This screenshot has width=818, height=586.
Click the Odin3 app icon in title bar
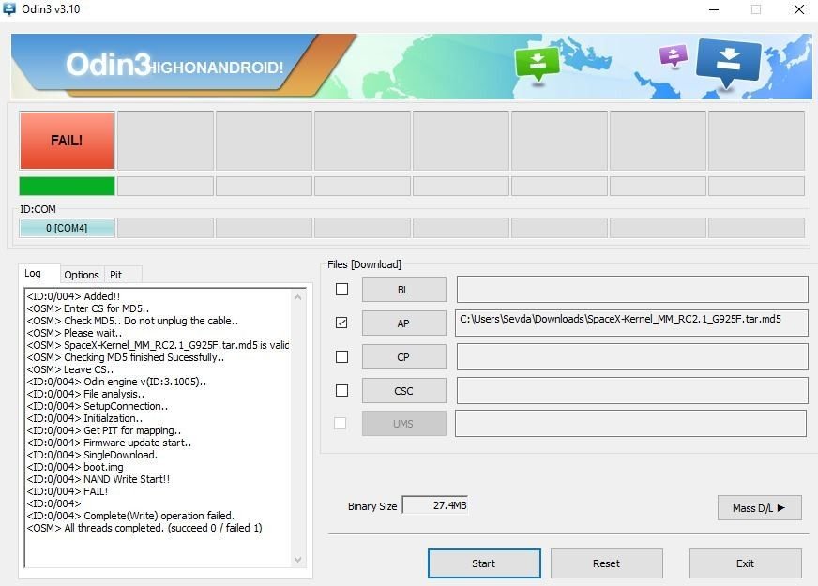pos(9,8)
